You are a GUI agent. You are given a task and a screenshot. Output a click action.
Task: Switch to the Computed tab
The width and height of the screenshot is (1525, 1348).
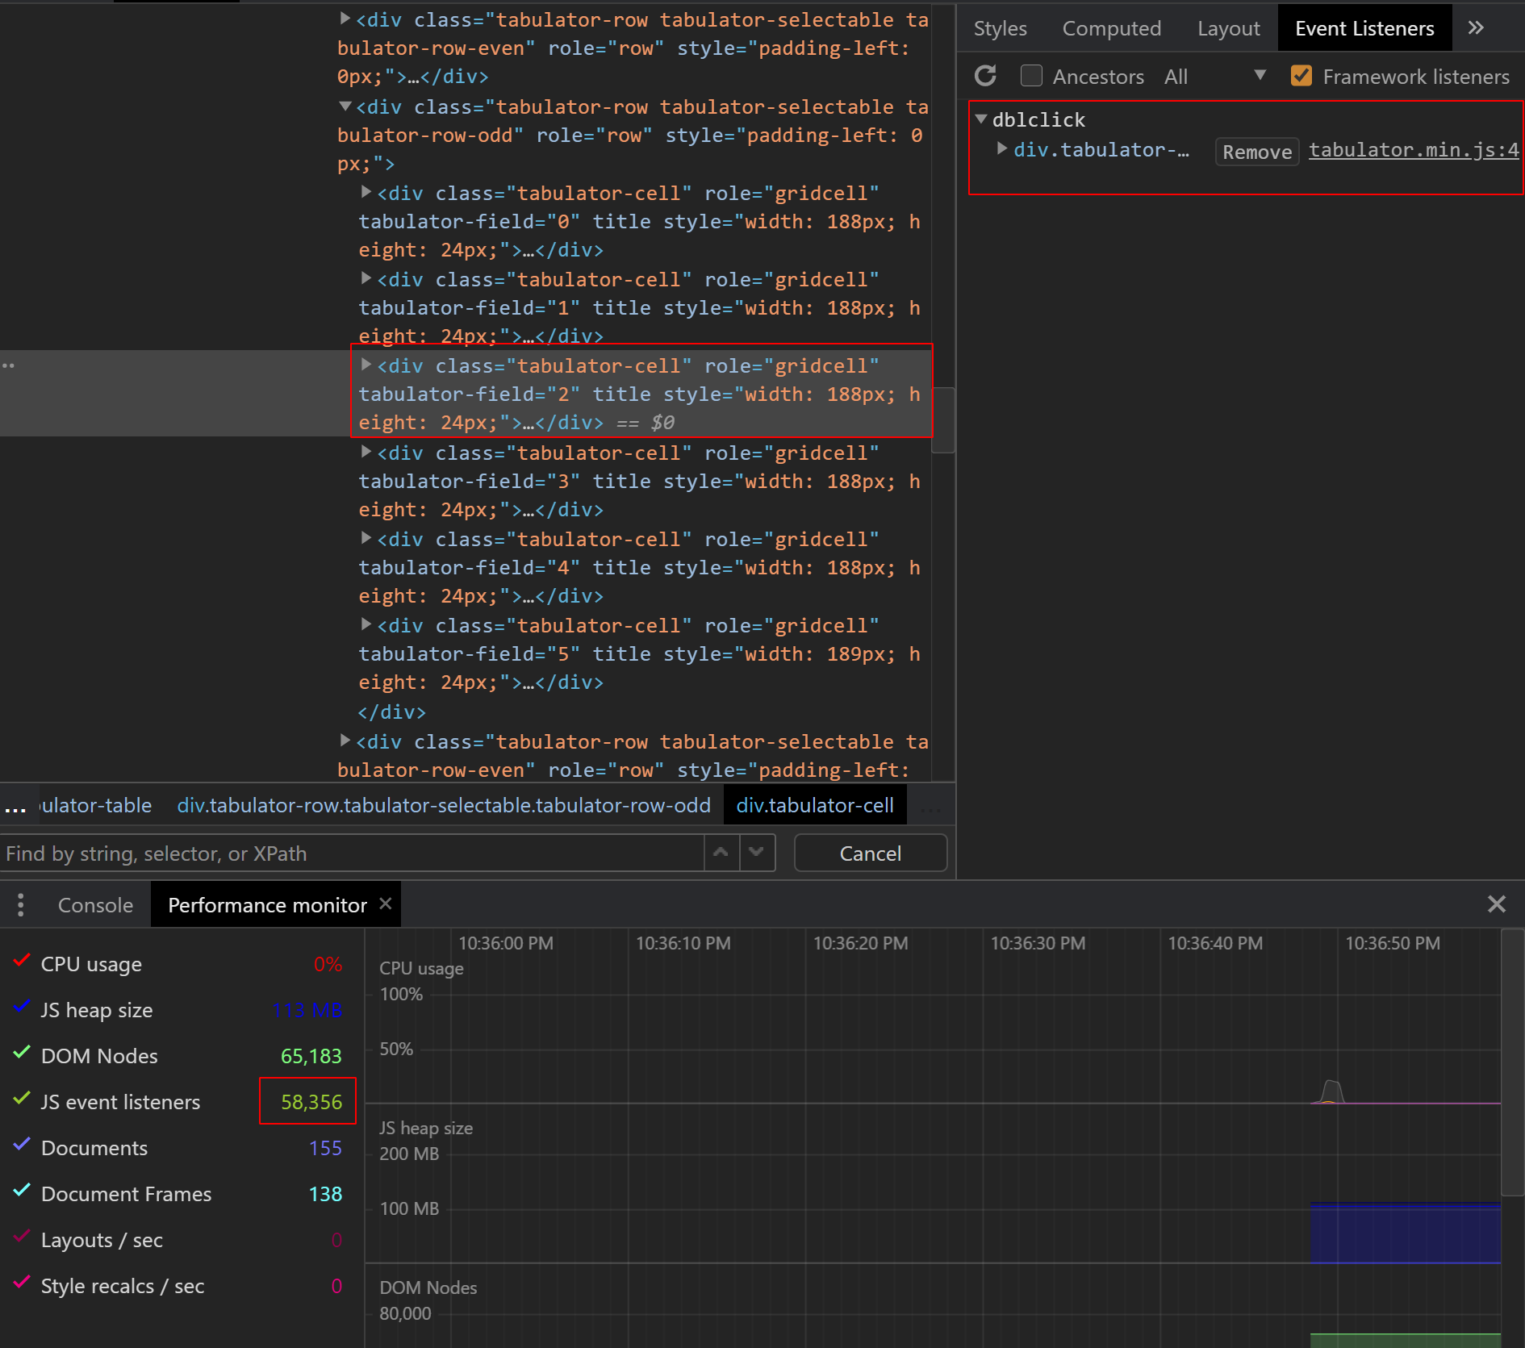(1111, 27)
